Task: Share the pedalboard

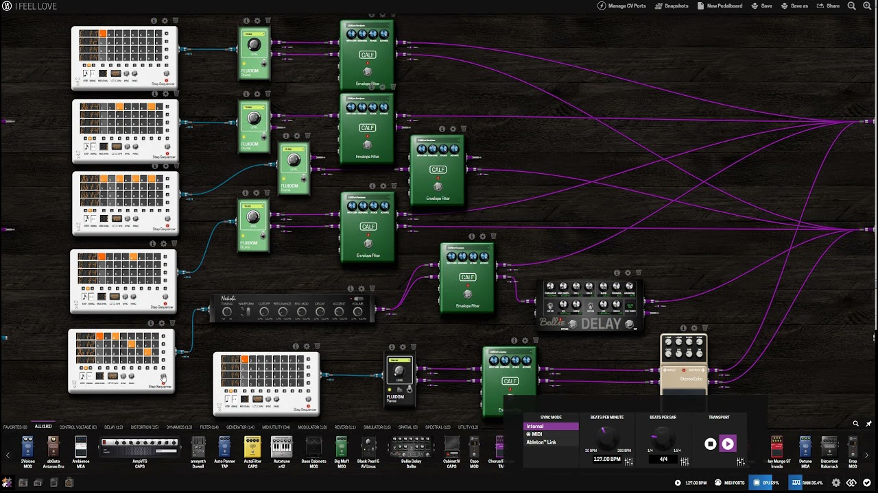Action: [828, 6]
